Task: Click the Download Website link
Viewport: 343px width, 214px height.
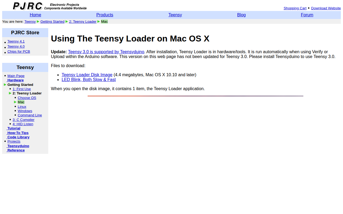Action: [x=326, y=8]
